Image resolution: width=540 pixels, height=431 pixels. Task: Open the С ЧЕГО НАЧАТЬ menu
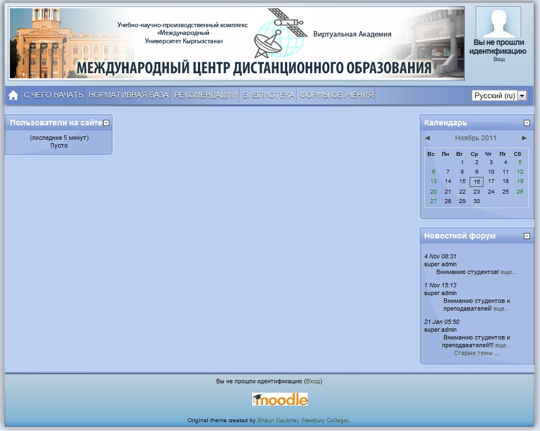pyautogui.click(x=53, y=94)
